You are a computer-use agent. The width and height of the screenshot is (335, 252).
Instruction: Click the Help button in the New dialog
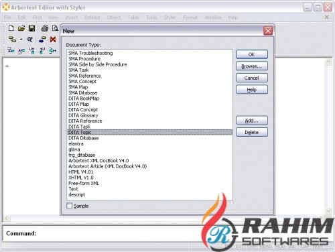coord(252,90)
